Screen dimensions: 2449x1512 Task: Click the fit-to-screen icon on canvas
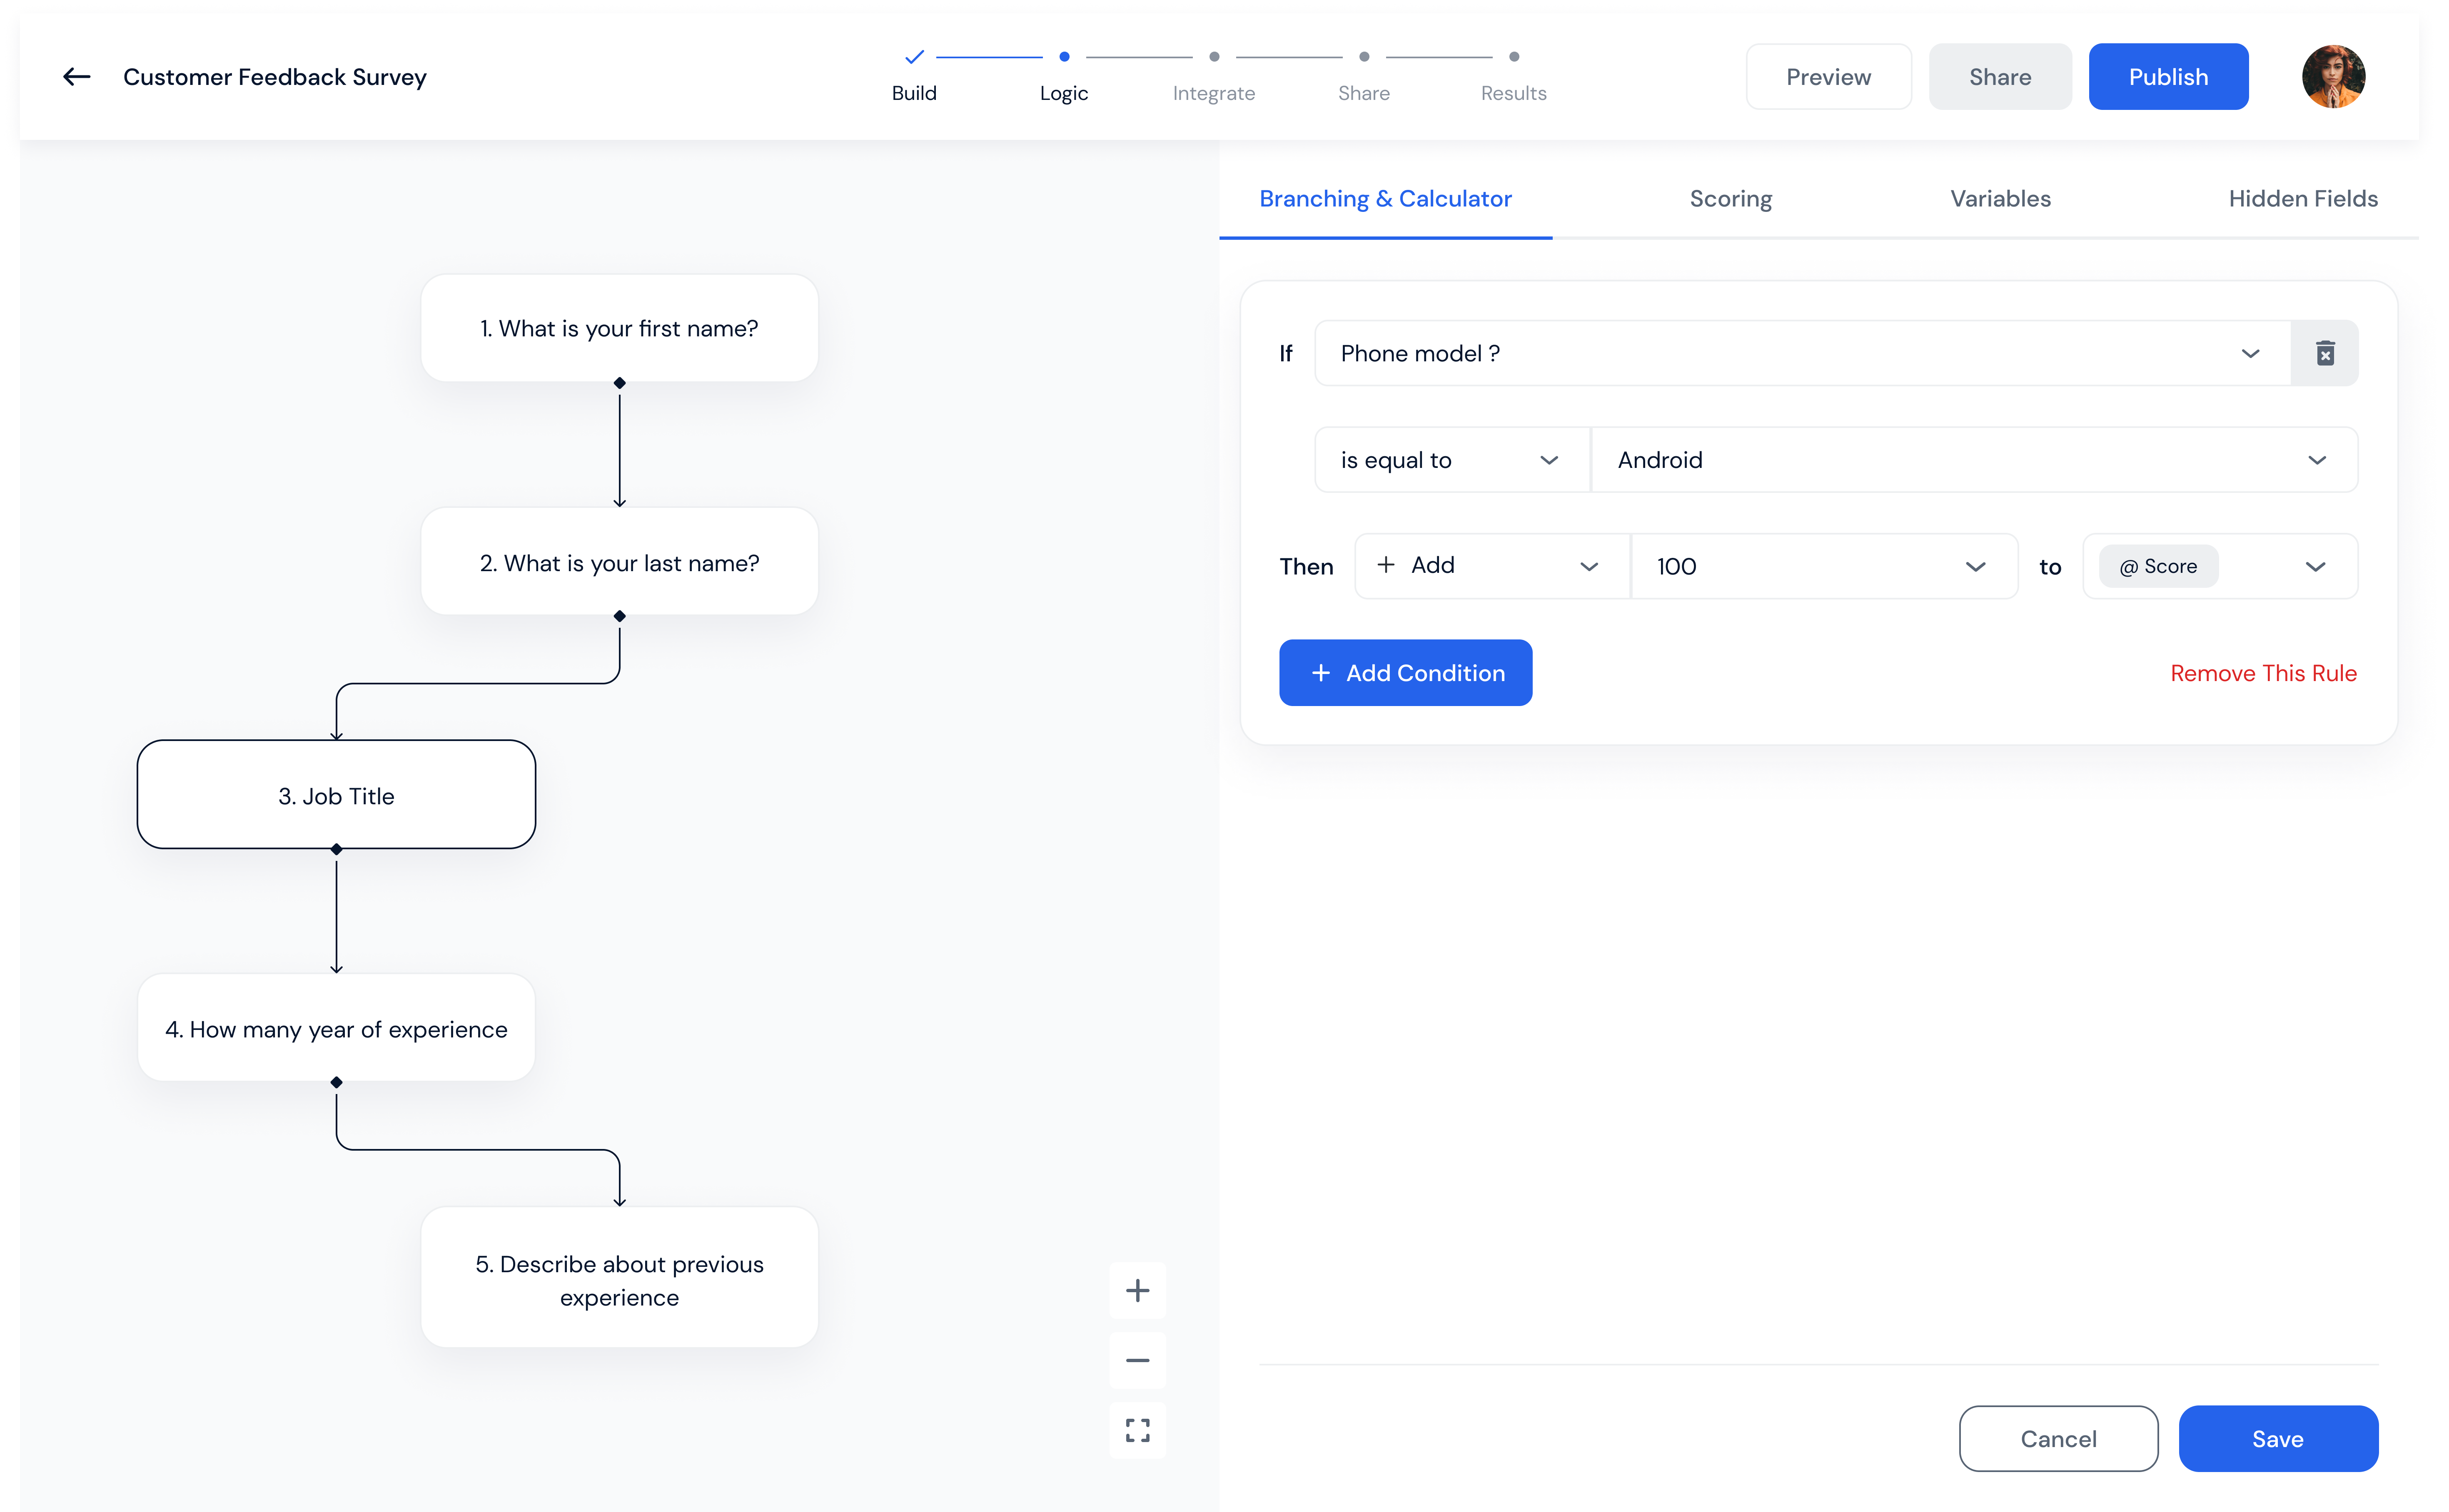click(x=1137, y=1430)
